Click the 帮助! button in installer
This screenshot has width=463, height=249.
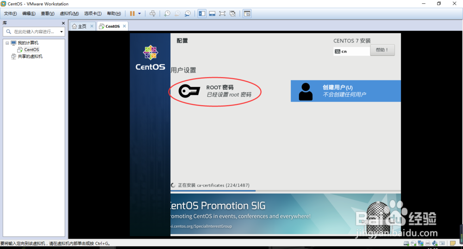tap(382, 50)
